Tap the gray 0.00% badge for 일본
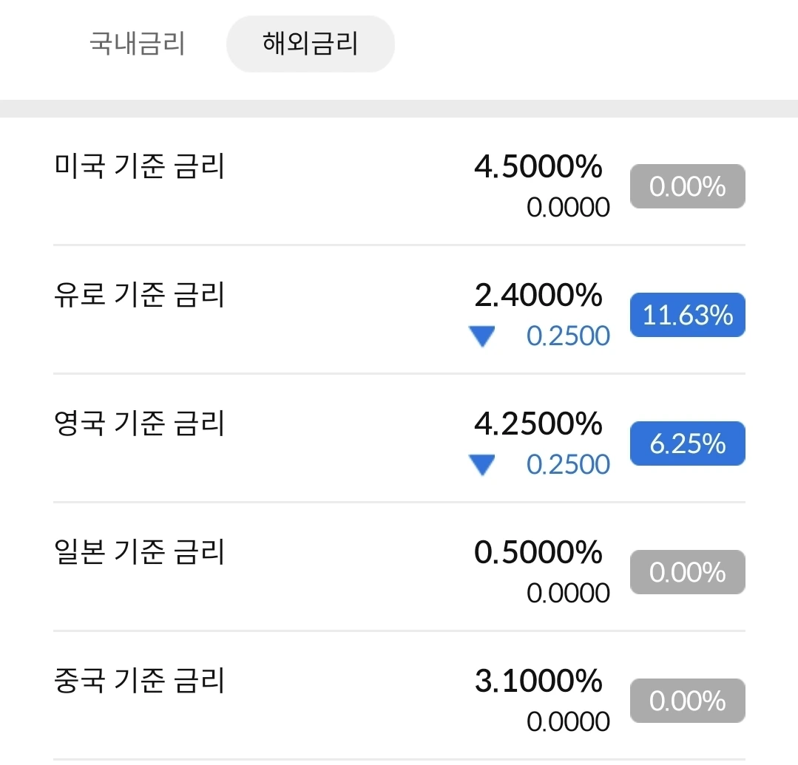Screen dimensions: 798x765 click(x=687, y=573)
